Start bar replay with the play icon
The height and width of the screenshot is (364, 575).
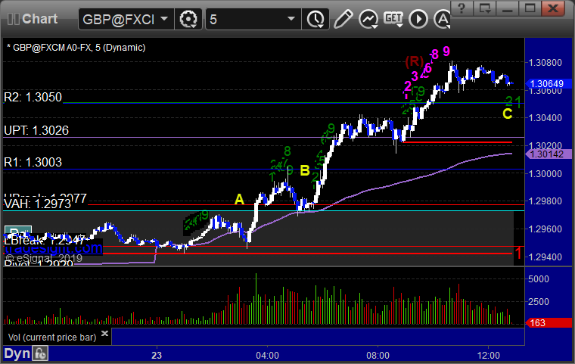coord(418,19)
